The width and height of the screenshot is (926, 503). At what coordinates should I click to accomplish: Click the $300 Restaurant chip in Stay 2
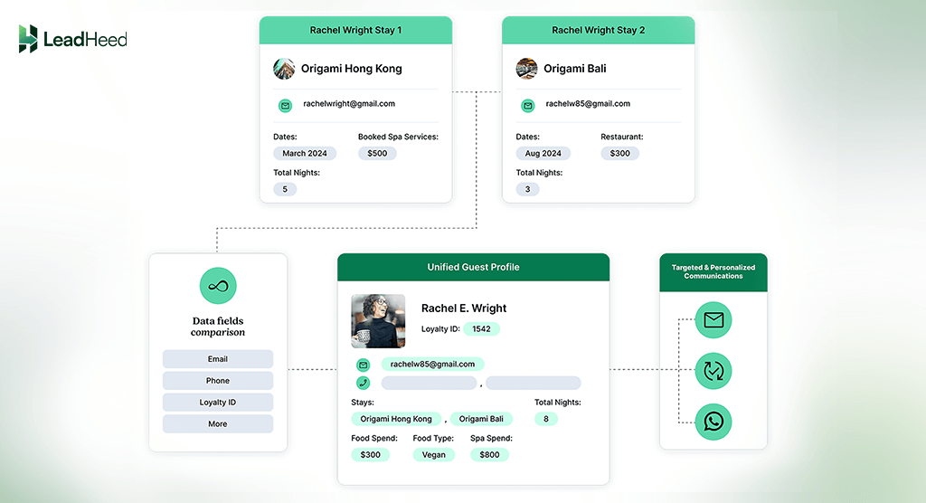[x=620, y=153]
